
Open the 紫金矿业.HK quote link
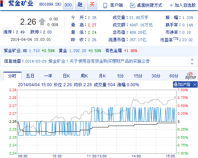tap(16, 51)
